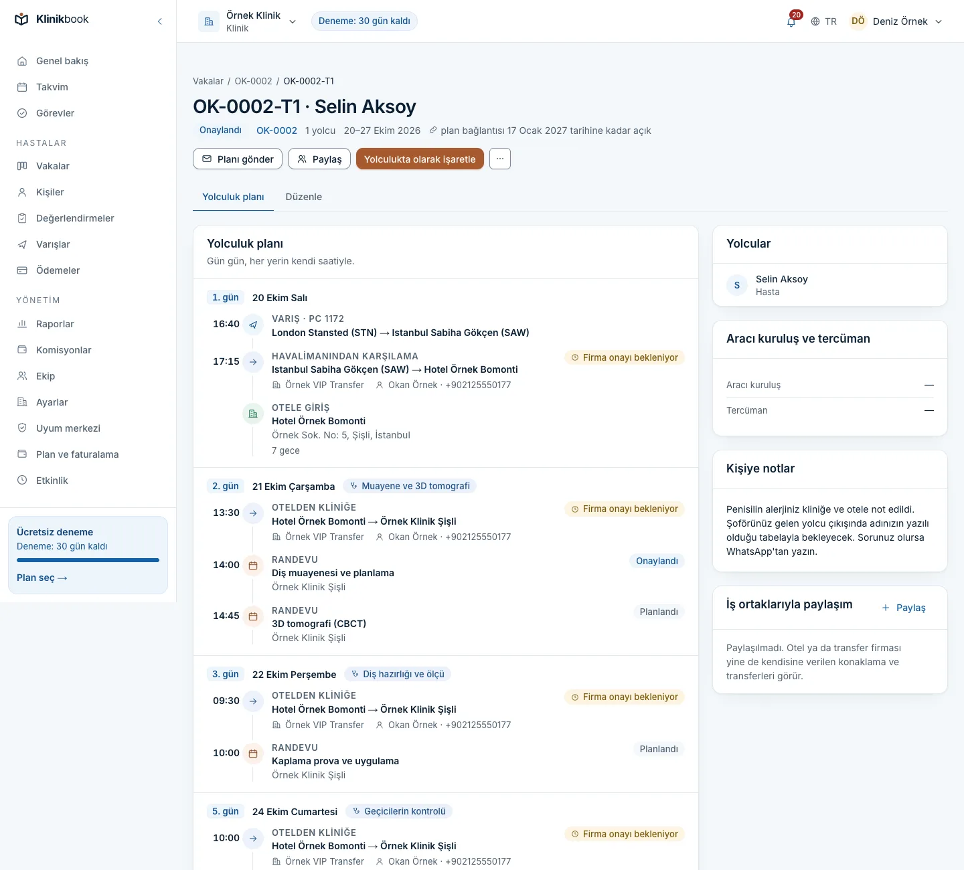Switch to the Düzenle tab
This screenshot has width=964, height=870.
304,197
